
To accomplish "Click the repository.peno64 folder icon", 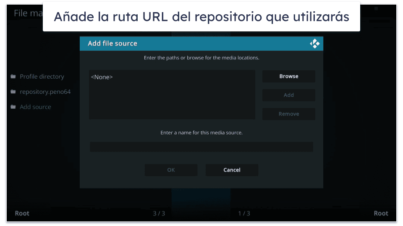I will click(13, 92).
